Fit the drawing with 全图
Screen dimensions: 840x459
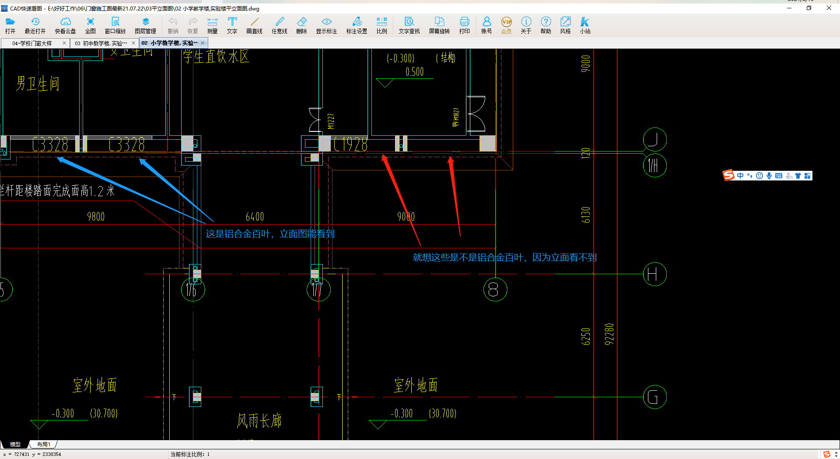(x=91, y=25)
